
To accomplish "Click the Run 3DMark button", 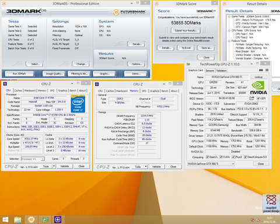I will (x=19, y=73).
